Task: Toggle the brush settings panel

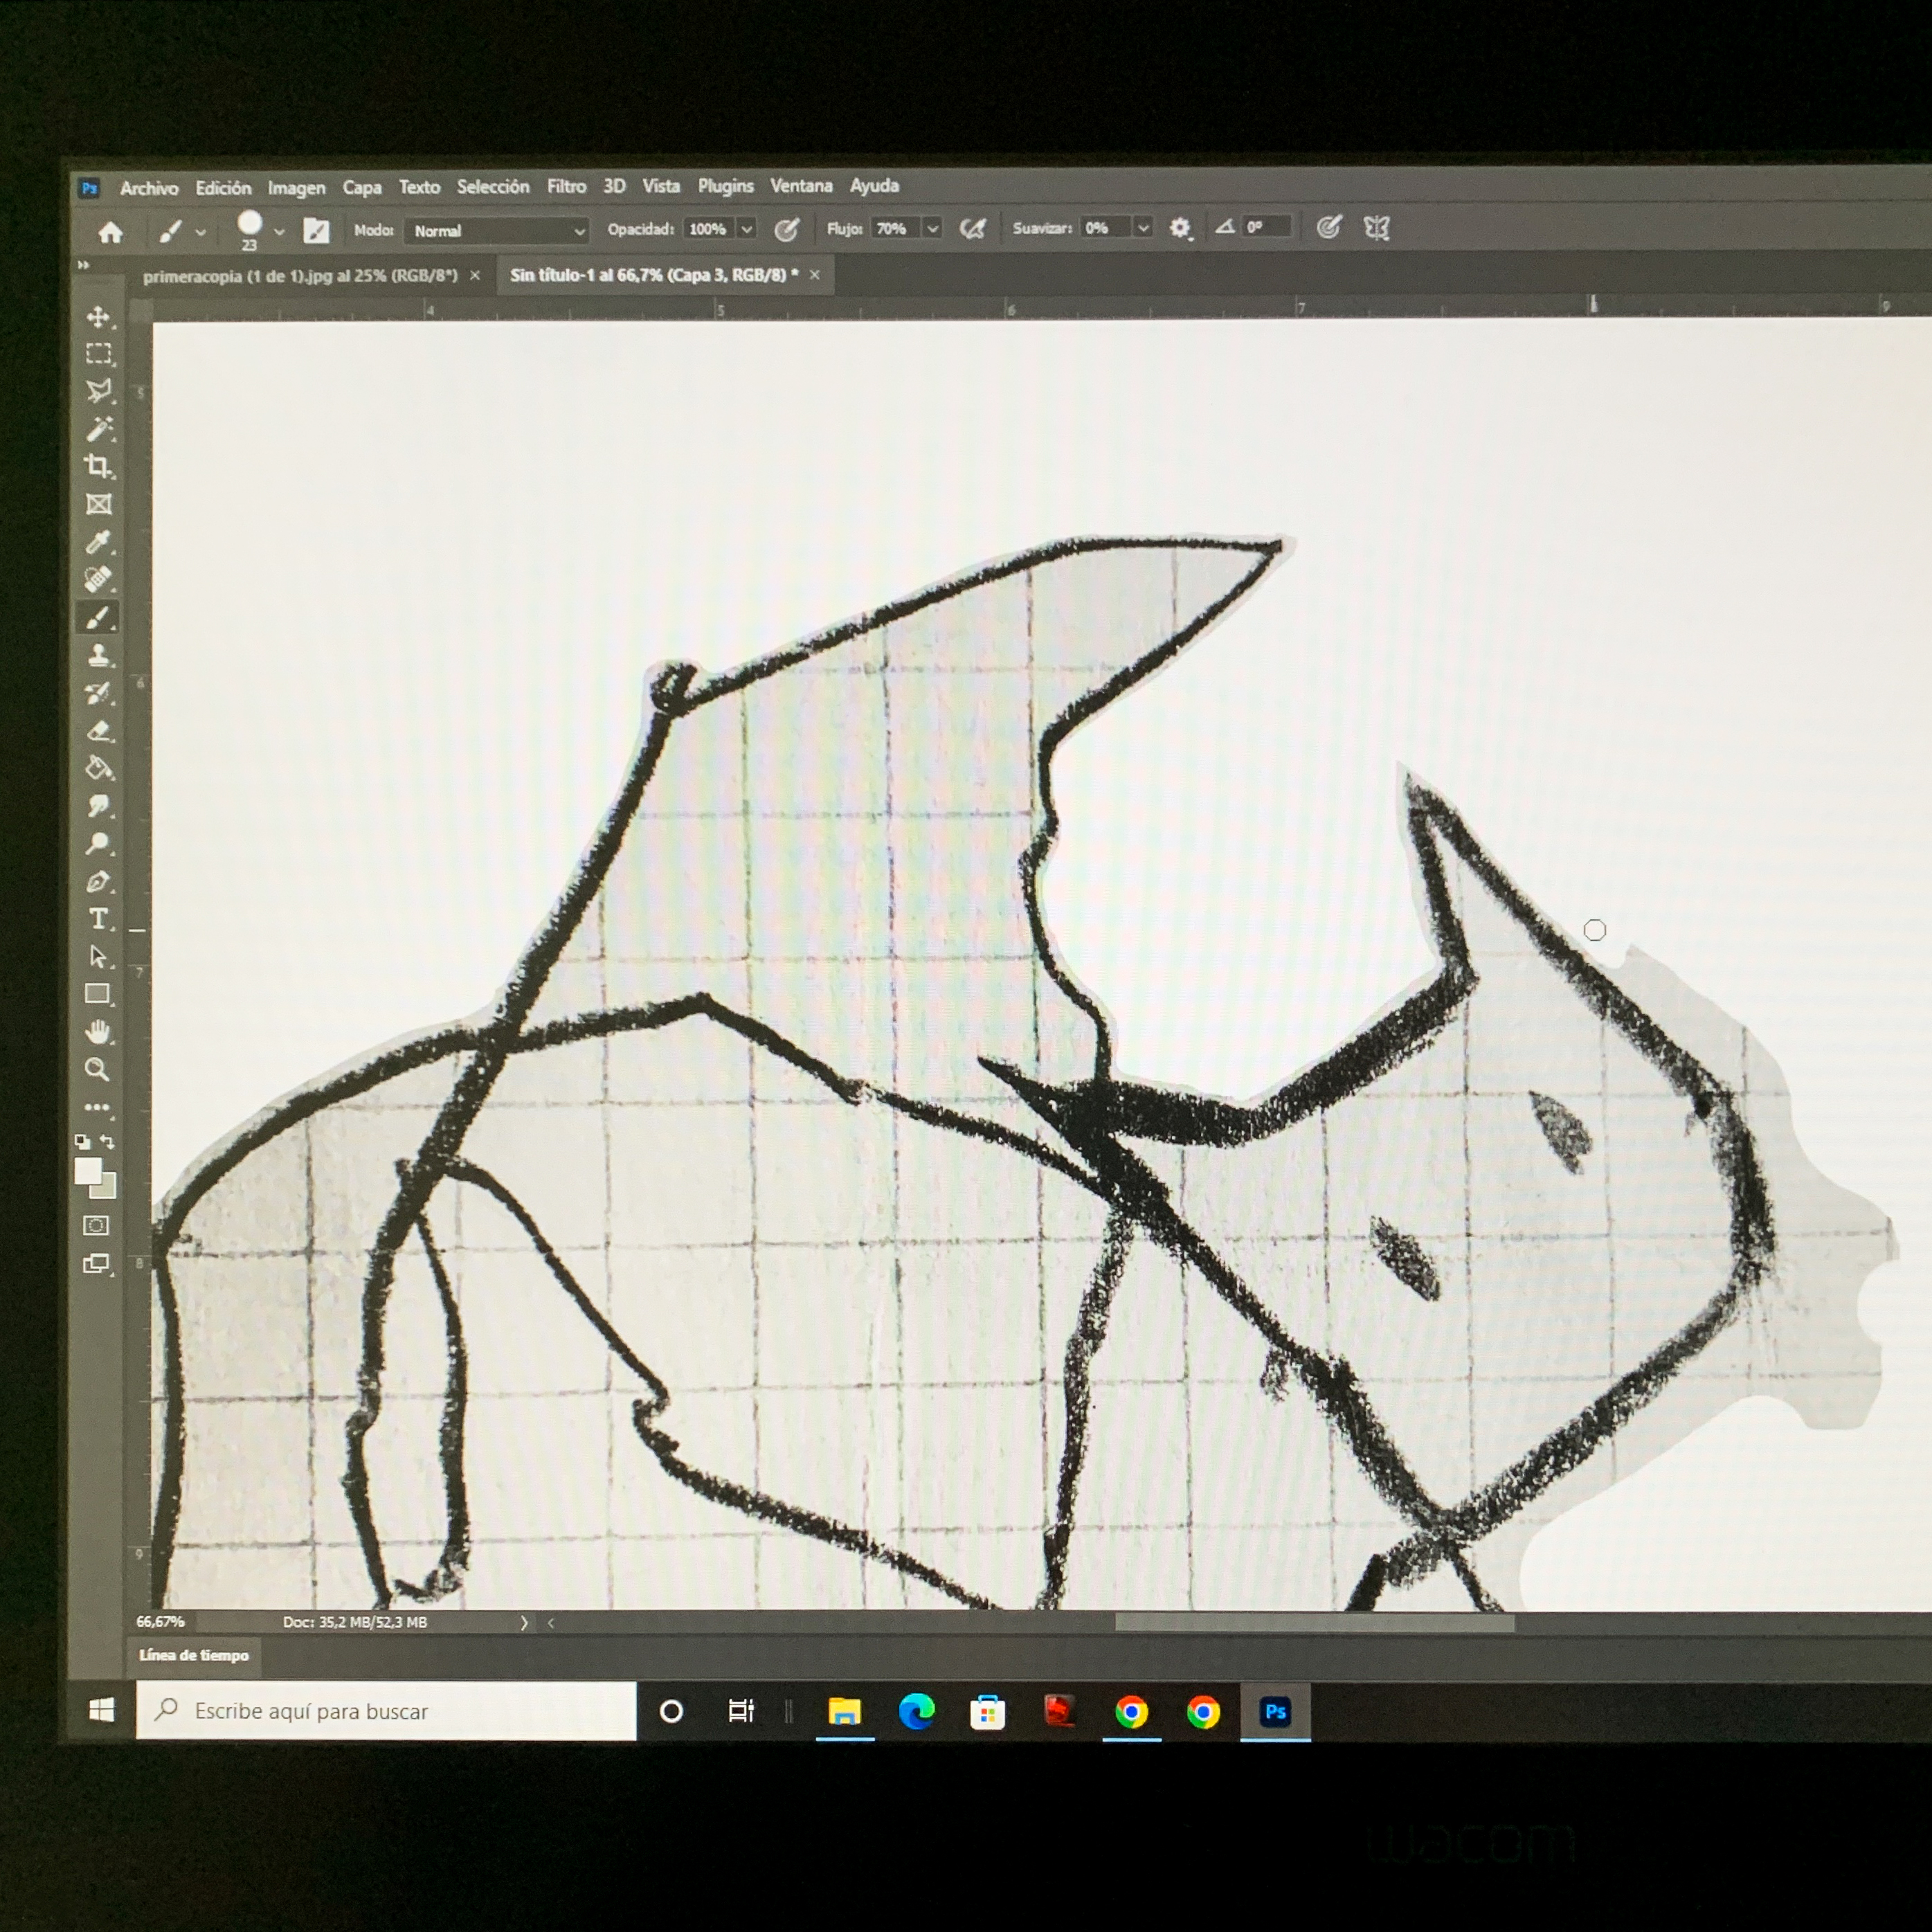Action: pos(316,231)
